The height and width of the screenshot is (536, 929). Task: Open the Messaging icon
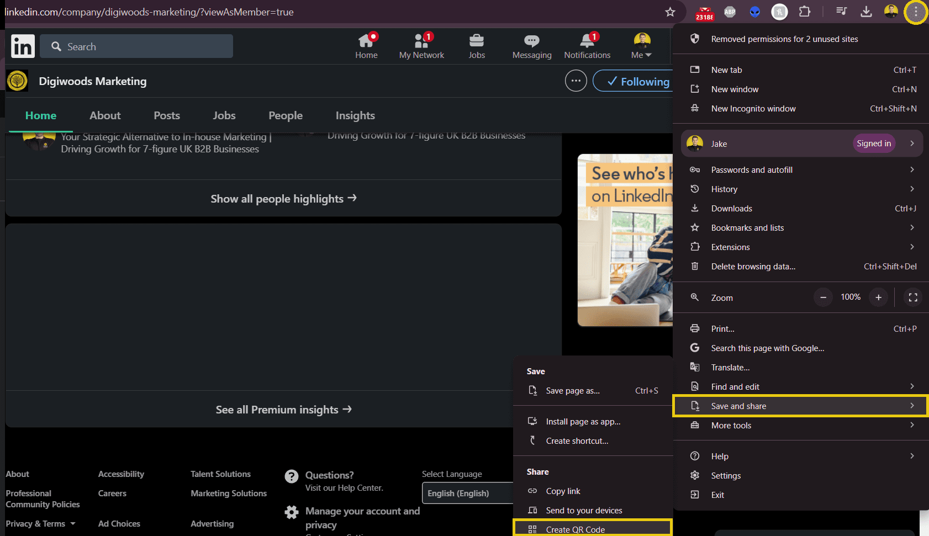[532, 46]
